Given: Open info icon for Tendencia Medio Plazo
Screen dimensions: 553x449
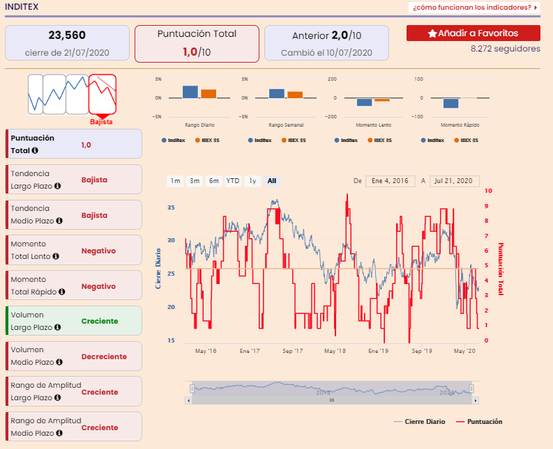Looking at the screenshot, I should pos(59,221).
